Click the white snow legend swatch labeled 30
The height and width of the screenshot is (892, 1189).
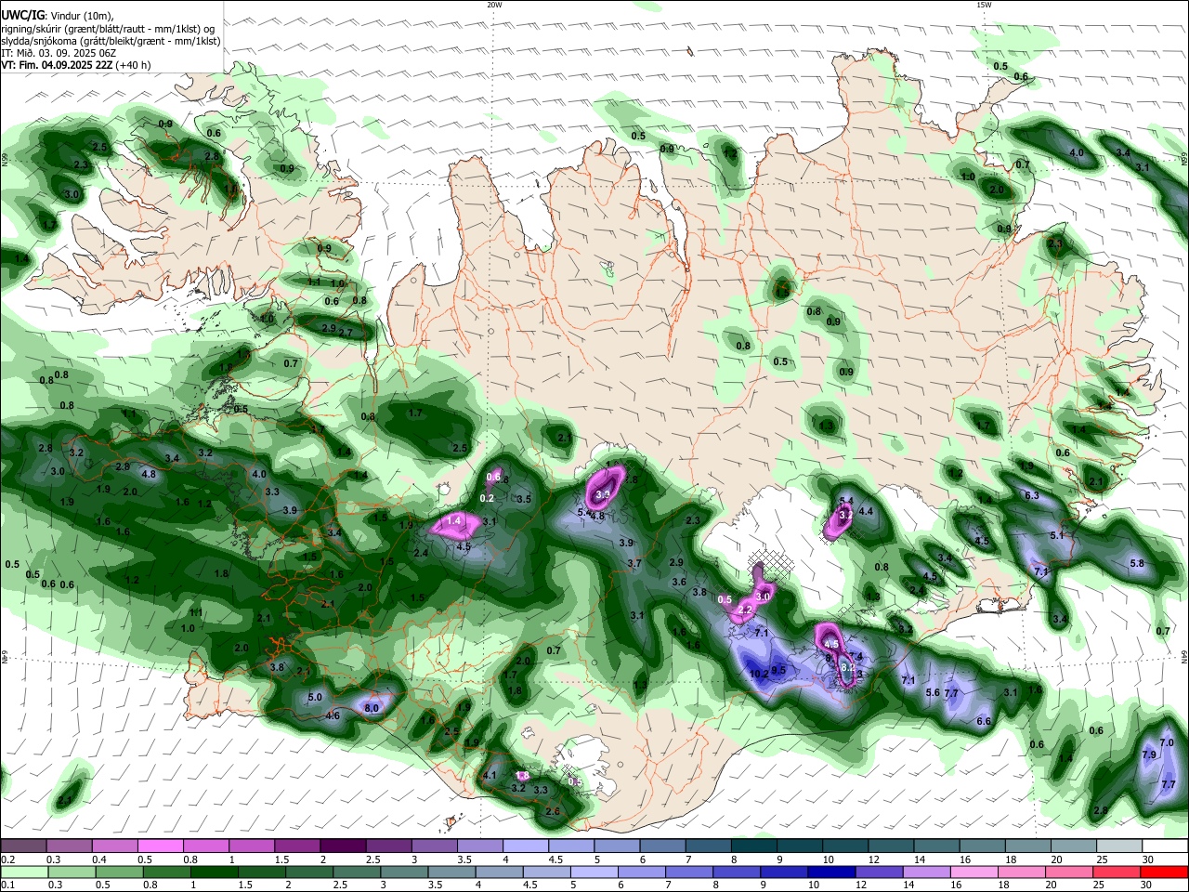coord(1166,846)
